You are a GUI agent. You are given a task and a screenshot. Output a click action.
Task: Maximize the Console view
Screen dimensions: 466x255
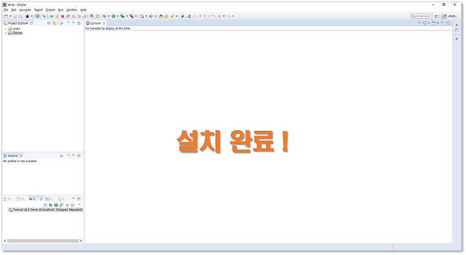pyautogui.click(x=448, y=23)
